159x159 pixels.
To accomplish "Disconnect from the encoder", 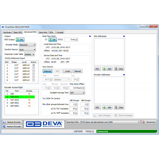I will [x=149, y=122].
